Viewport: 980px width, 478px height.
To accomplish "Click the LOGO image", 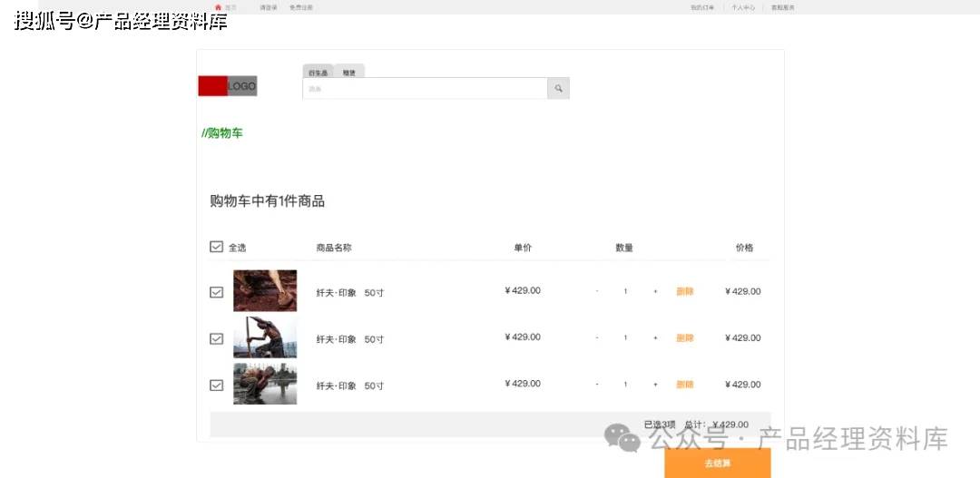I will click(x=228, y=86).
